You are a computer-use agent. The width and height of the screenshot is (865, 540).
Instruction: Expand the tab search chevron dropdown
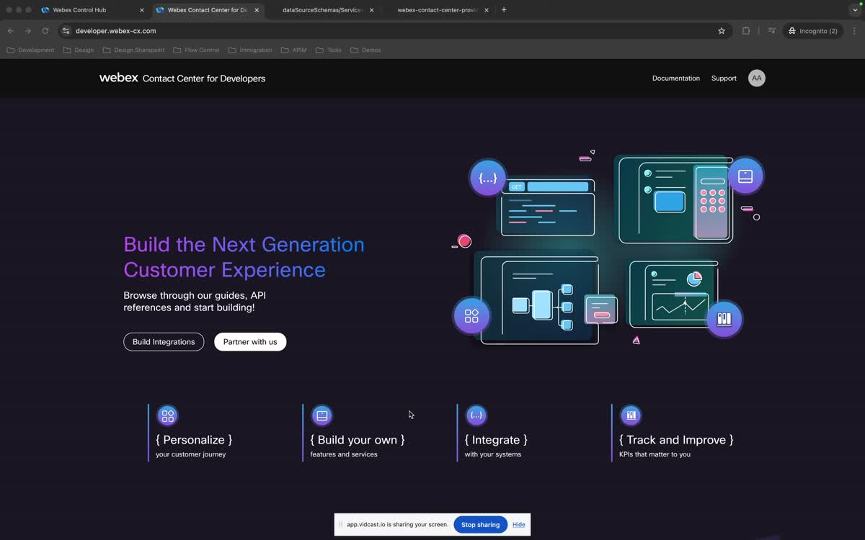(x=855, y=10)
